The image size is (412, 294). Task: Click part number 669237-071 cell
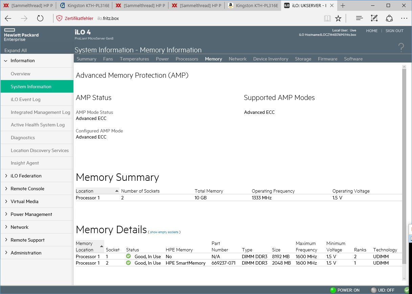coord(223,263)
